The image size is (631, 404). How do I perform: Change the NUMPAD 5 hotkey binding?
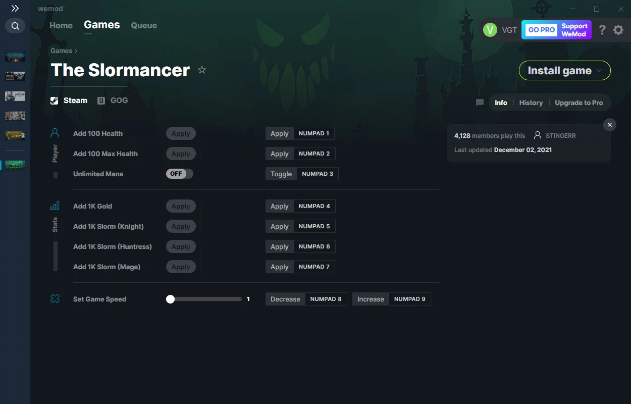[x=314, y=226]
